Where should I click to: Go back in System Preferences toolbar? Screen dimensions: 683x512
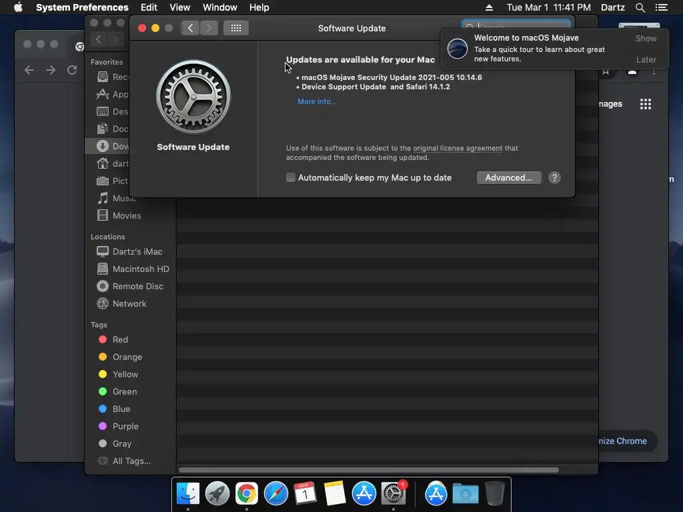(x=190, y=28)
